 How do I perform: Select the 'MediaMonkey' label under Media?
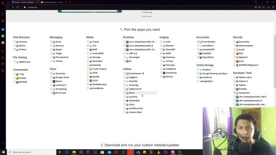[100, 84]
